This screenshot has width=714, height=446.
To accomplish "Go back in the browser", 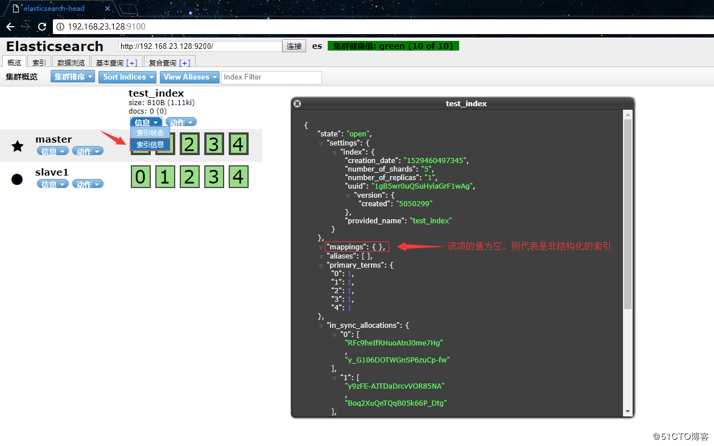I will click(10, 27).
